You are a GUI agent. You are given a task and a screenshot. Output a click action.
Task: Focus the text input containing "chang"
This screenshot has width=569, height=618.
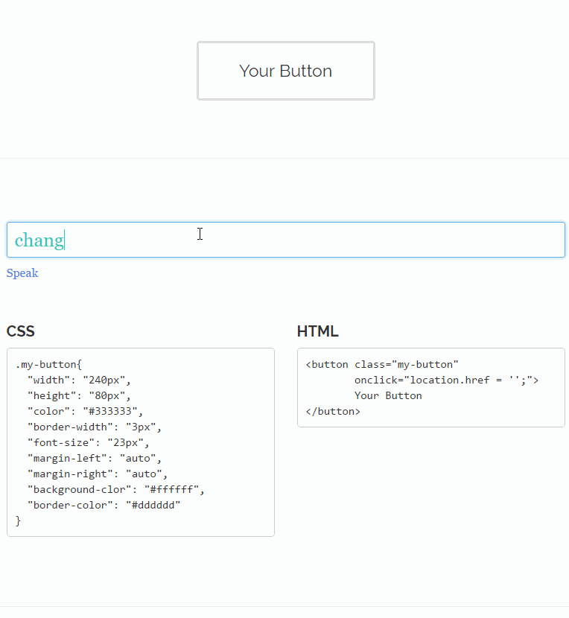point(285,240)
